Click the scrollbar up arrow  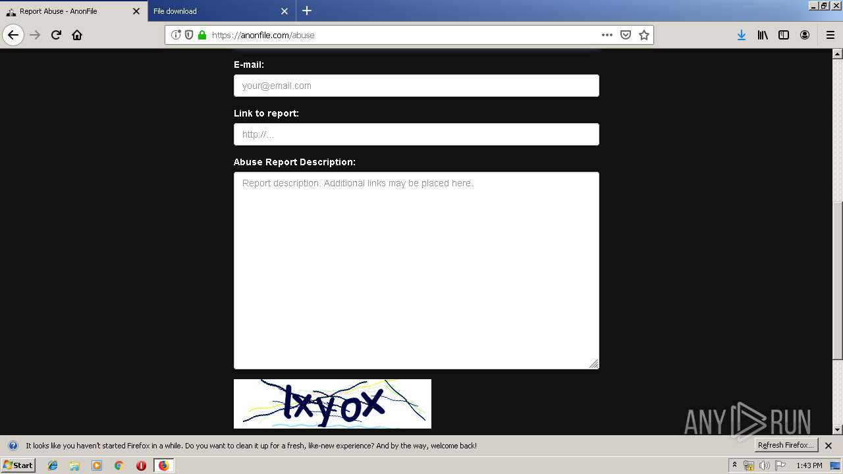click(x=838, y=53)
